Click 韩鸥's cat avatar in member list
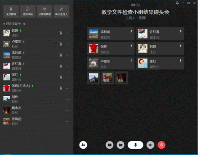This screenshot has height=155, width=198. pyautogui.click(x=7, y=33)
